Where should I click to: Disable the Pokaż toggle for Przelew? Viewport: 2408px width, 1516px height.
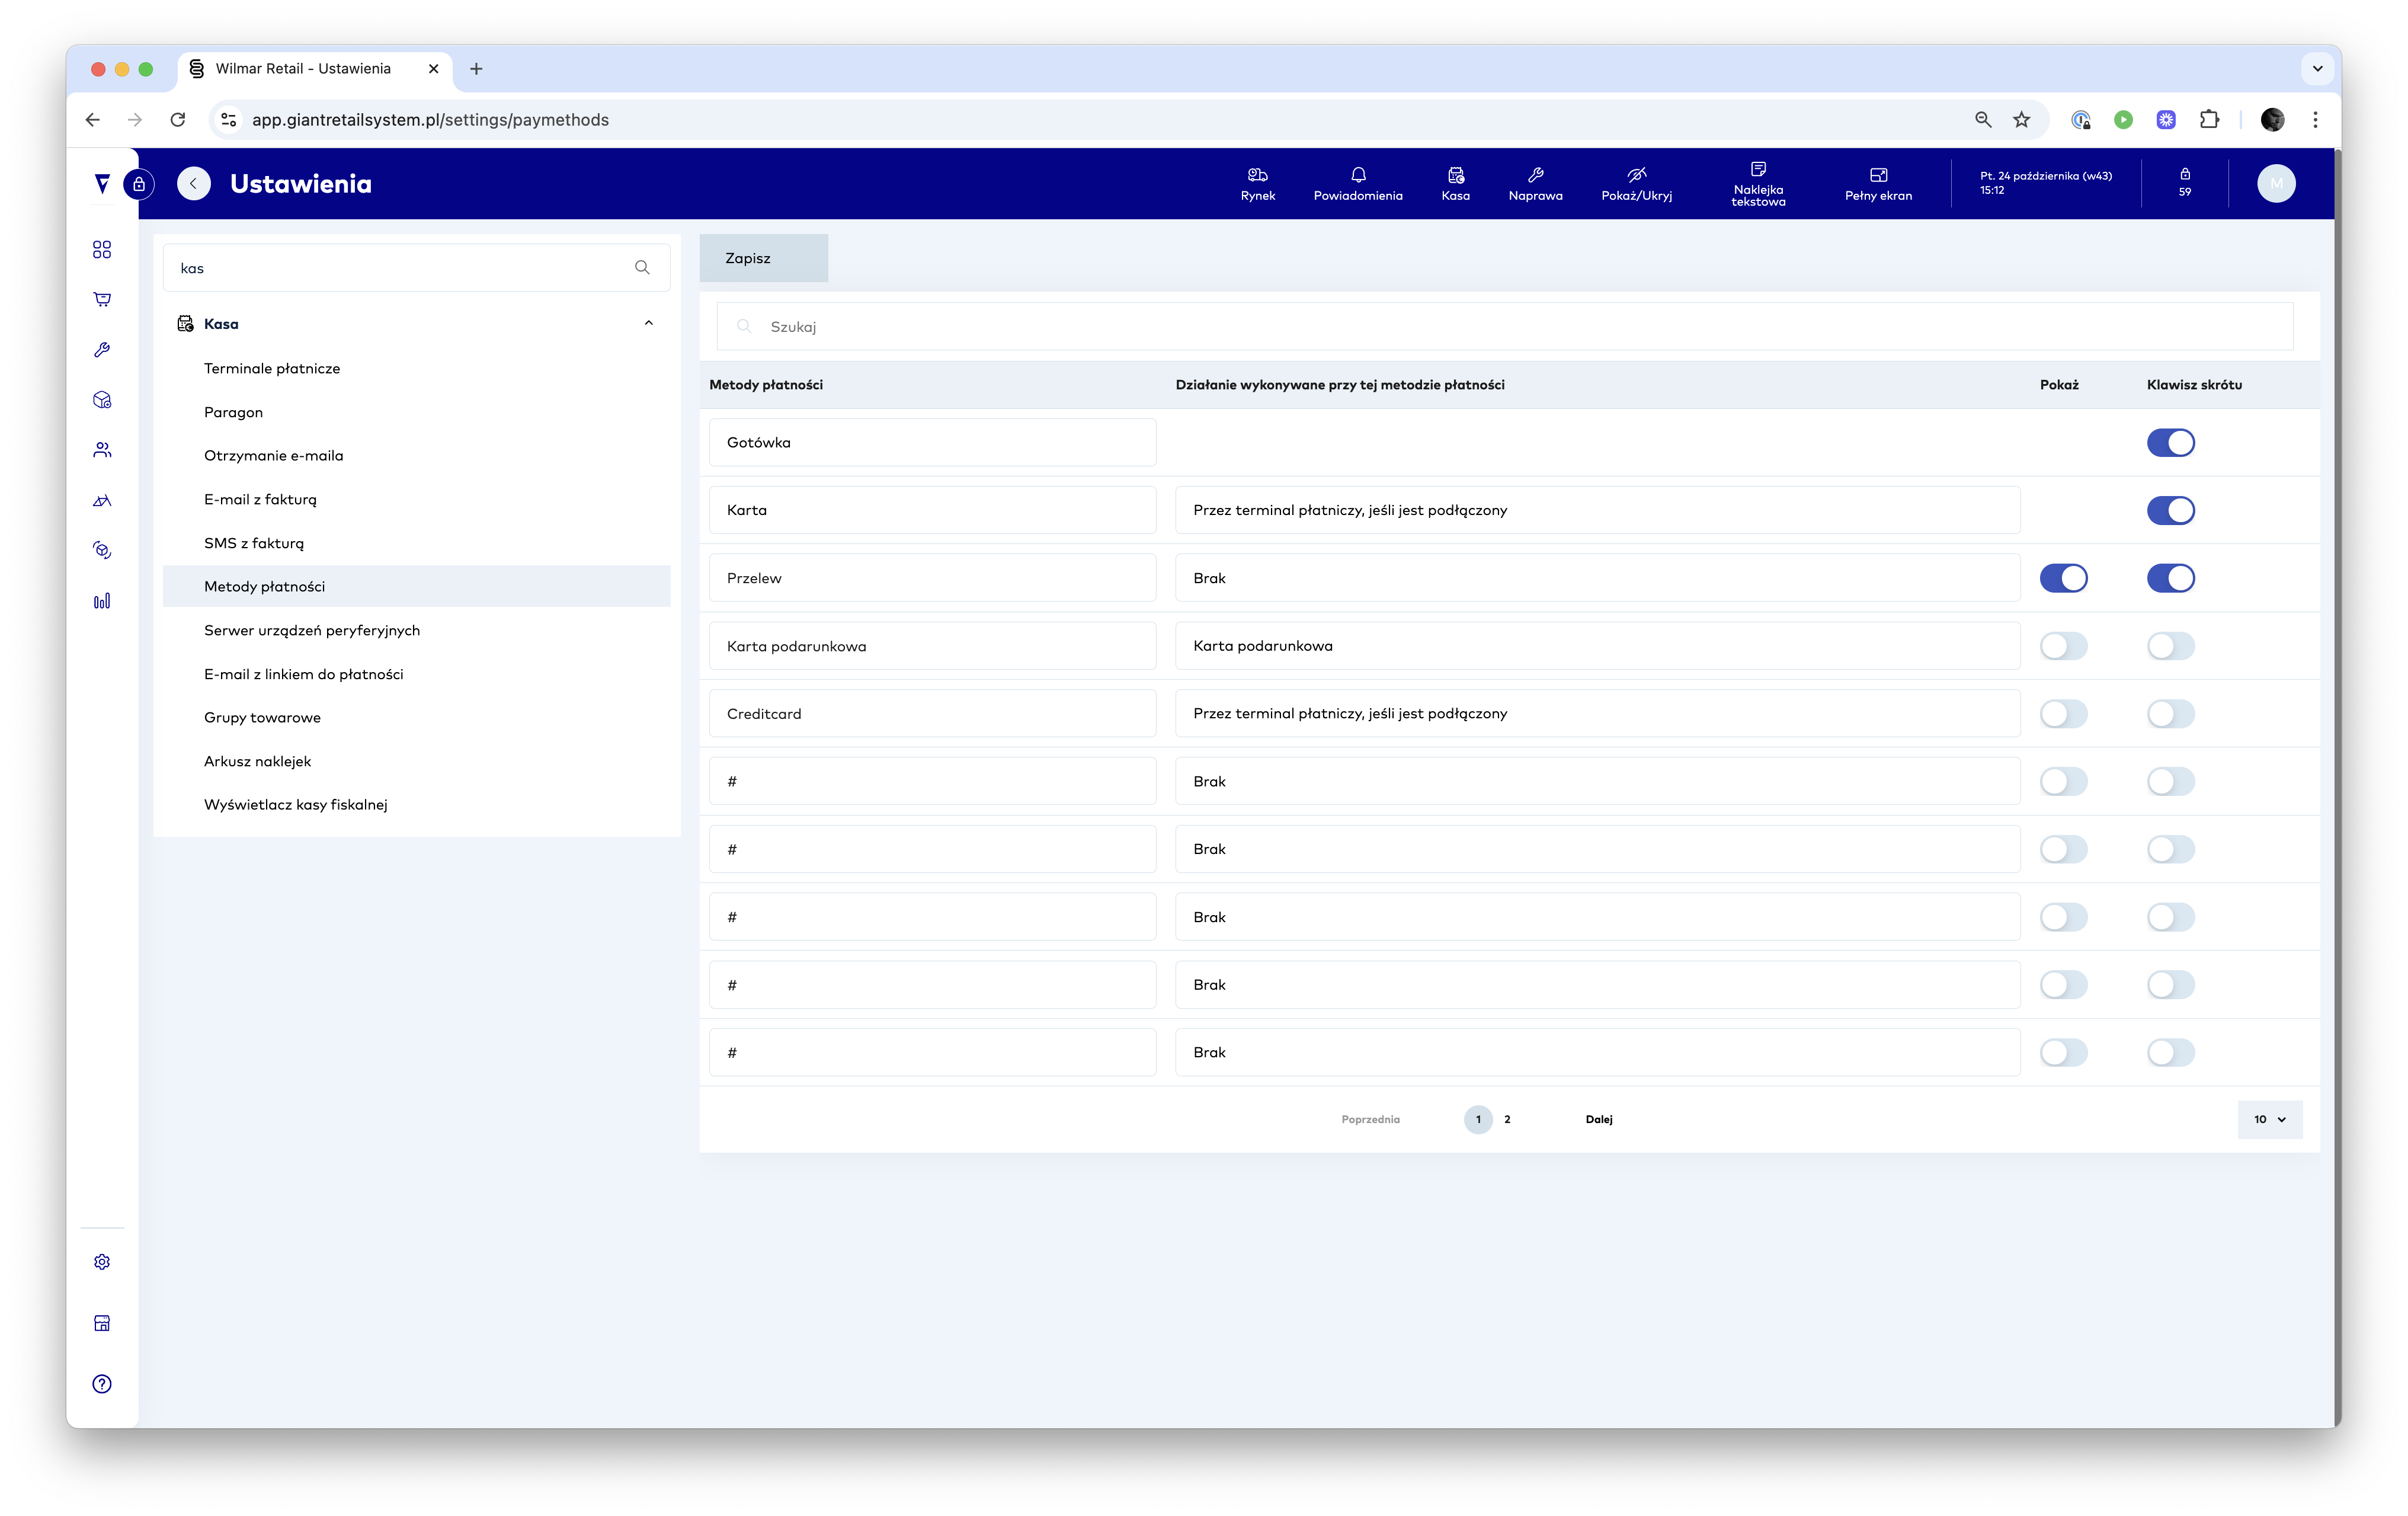tap(2062, 578)
